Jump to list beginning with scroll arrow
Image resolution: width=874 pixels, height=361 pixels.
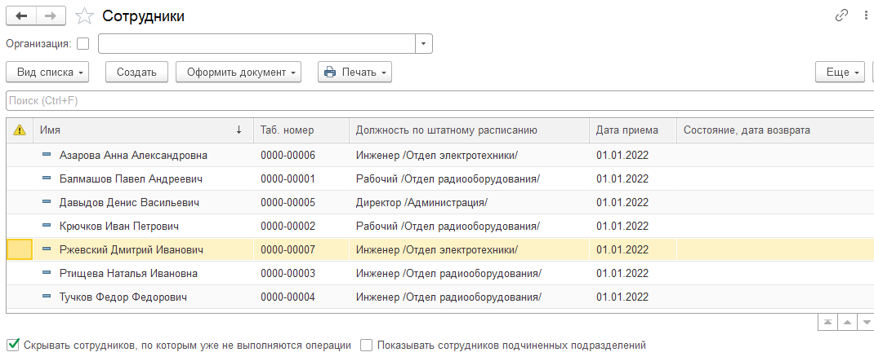click(827, 323)
